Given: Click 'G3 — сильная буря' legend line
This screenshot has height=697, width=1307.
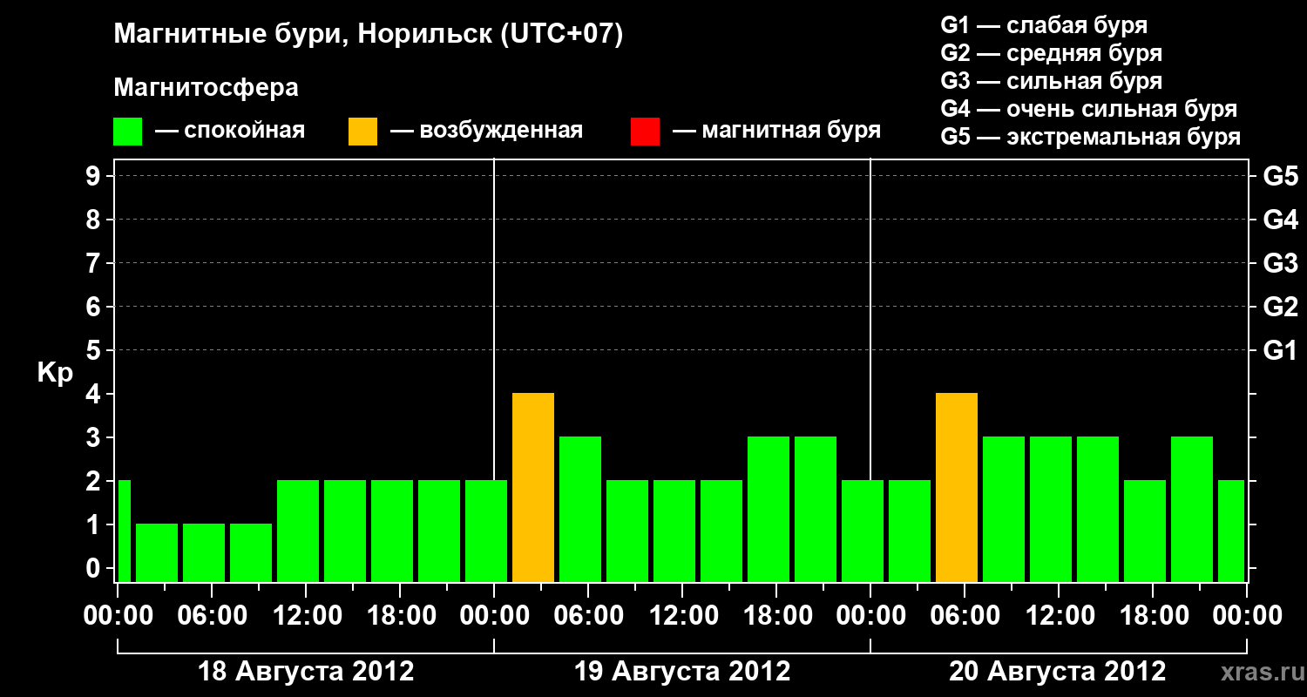Looking at the screenshot, I should tap(1051, 81).
